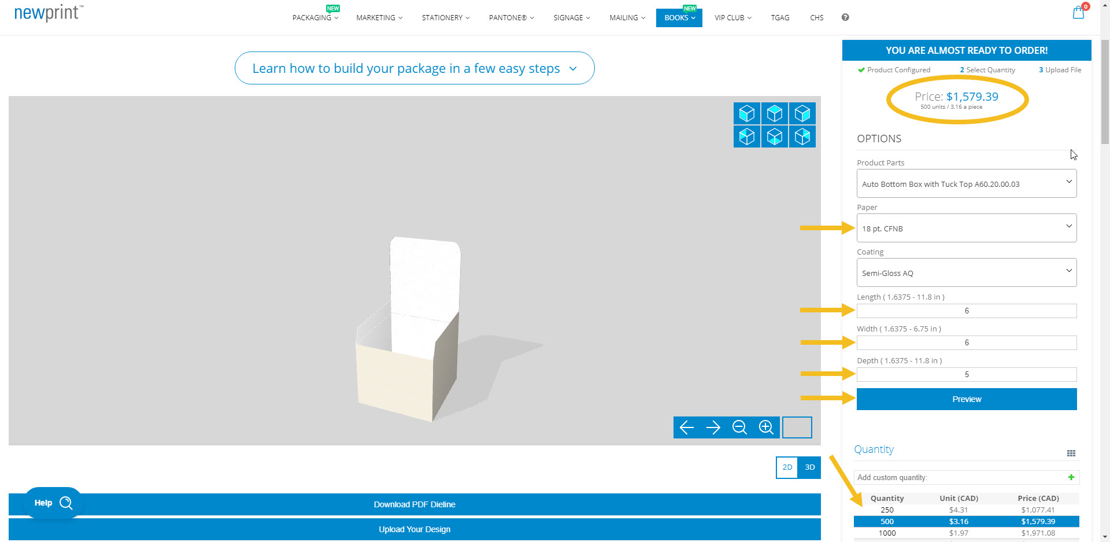Select the cube view with top face highlighted
This screenshot has height=542, width=1110.
775,113
